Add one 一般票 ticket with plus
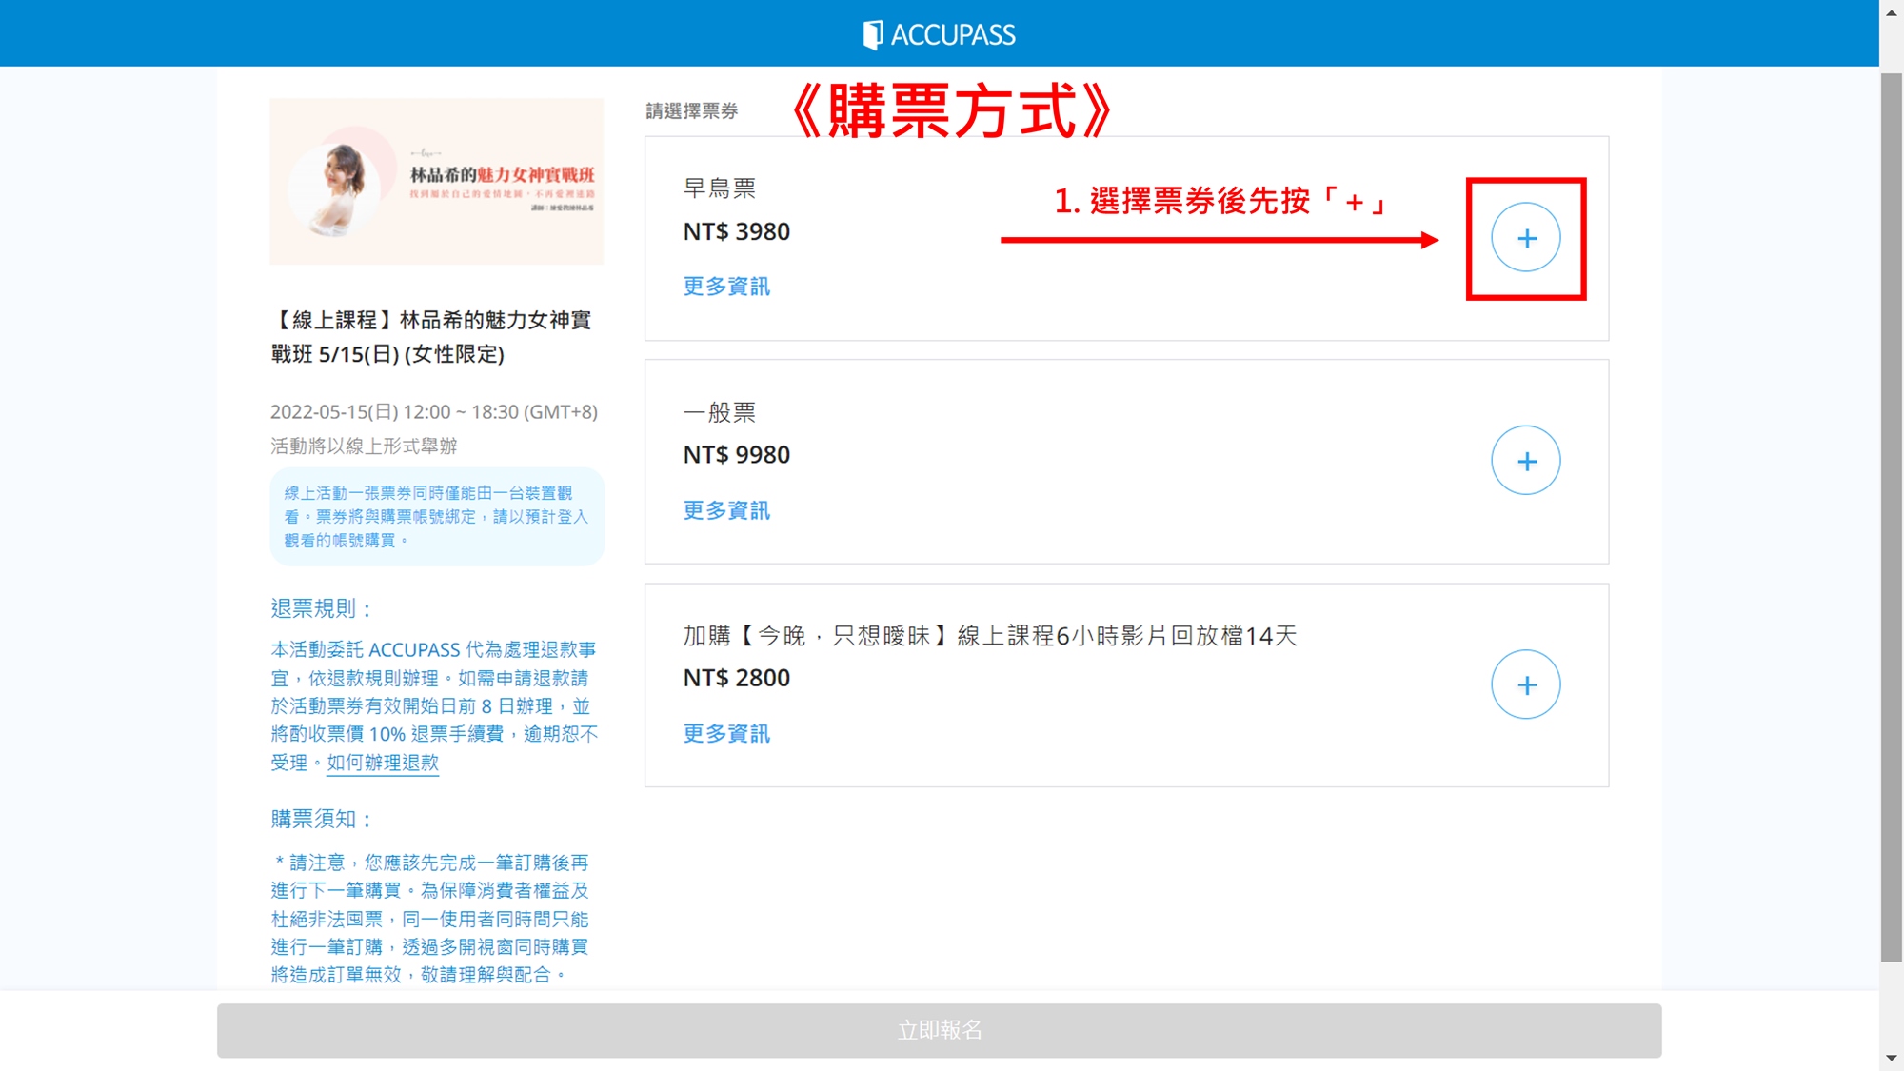 (1525, 461)
